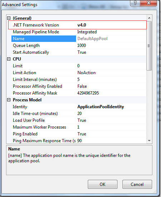Select the Identity property

tap(44, 107)
